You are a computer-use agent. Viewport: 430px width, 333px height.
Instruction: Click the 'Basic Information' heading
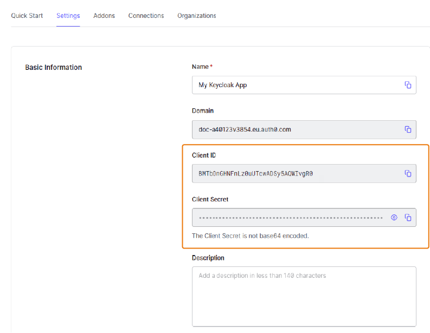54,67
